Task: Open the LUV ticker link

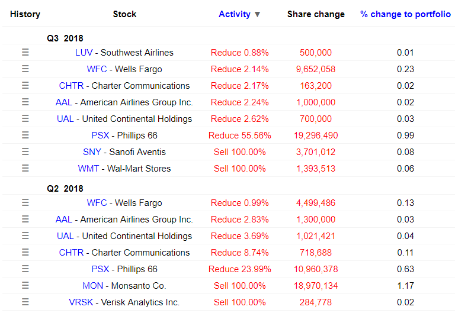Action: pyautogui.click(x=84, y=52)
